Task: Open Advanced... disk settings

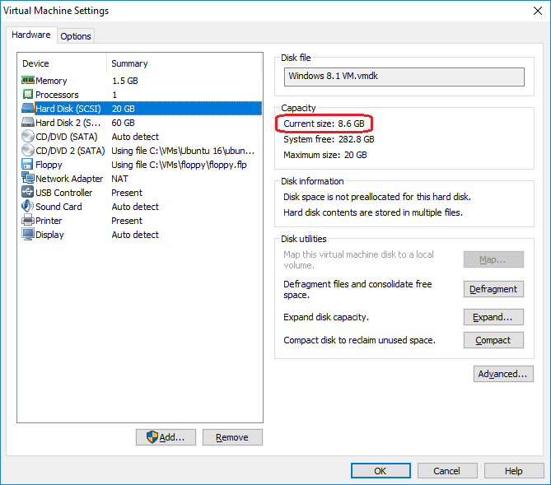Action: click(503, 374)
